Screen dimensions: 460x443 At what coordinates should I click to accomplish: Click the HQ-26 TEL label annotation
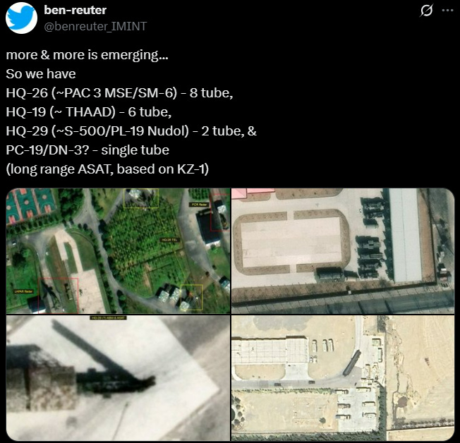[x=169, y=240]
